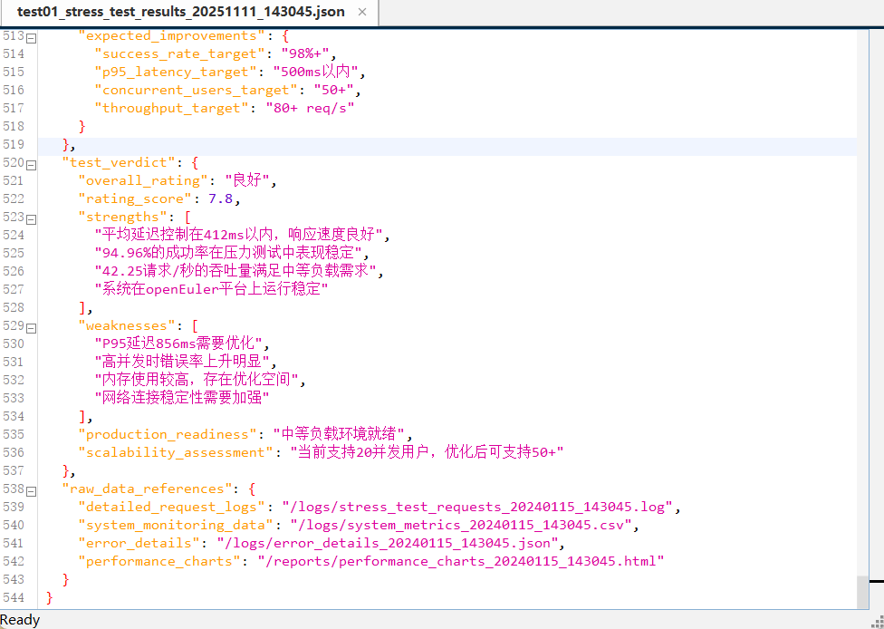Click the "performance_charts" key
The width and height of the screenshot is (884, 629).
[159, 561]
